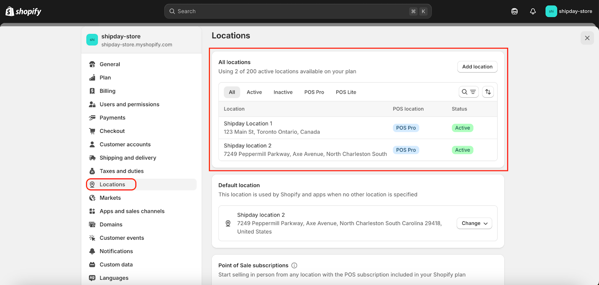The width and height of the screenshot is (599, 285).
Task: Click the Plan settings icon
Action: point(92,78)
